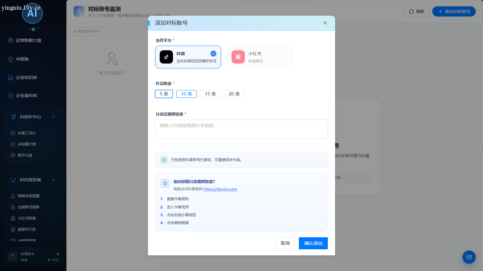Click the 离线 status text

[x=55, y=260]
